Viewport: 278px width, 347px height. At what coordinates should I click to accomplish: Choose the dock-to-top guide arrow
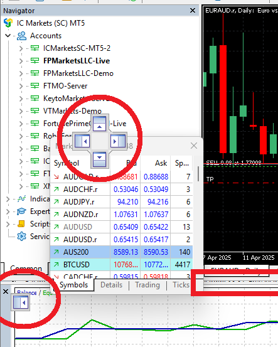click(x=100, y=123)
